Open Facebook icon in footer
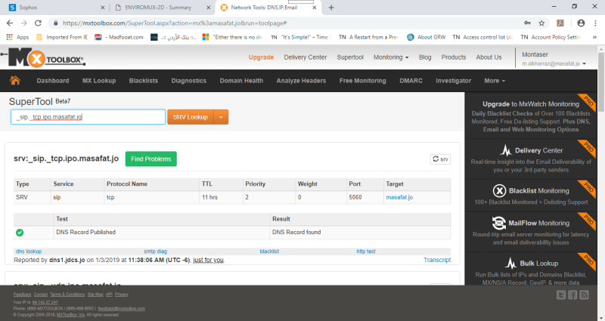The height and width of the screenshot is (321, 605). coord(572,295)
